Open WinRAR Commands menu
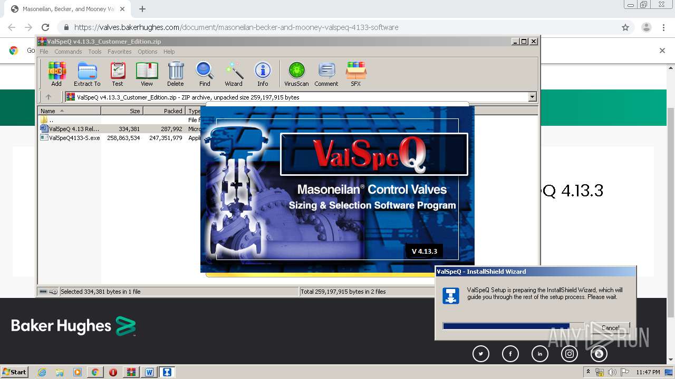 (x=68, y=52)
